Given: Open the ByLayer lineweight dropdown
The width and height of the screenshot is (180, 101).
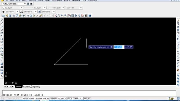Looking at the screenshot, I should pos(63,8).
